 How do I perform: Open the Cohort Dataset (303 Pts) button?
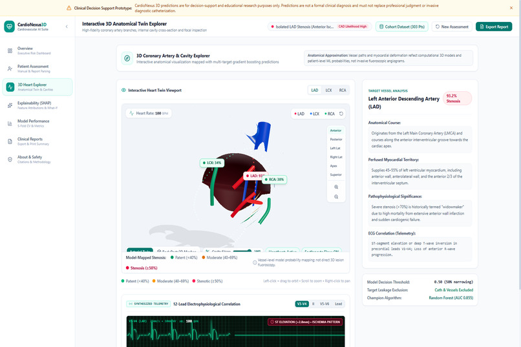coord(401,26)
